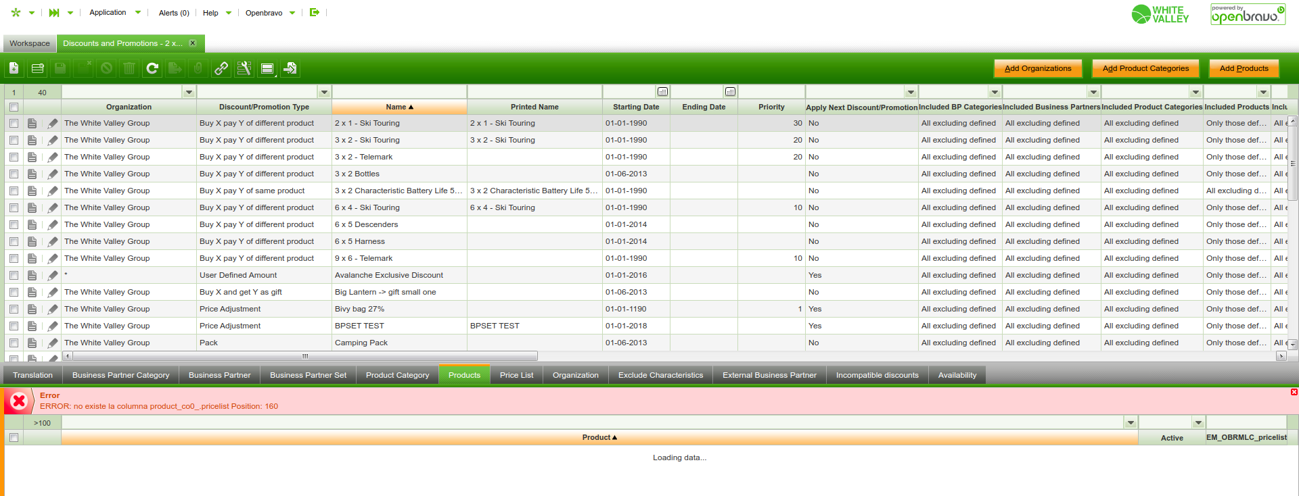Switch to the Workspace tab

(30, 43)
